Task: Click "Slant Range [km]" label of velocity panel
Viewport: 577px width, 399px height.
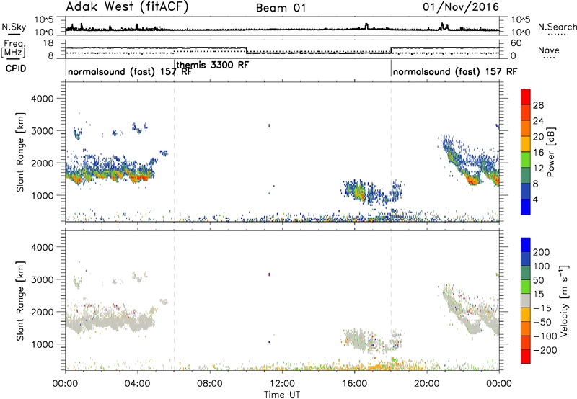Action: (x=20, y=300)
